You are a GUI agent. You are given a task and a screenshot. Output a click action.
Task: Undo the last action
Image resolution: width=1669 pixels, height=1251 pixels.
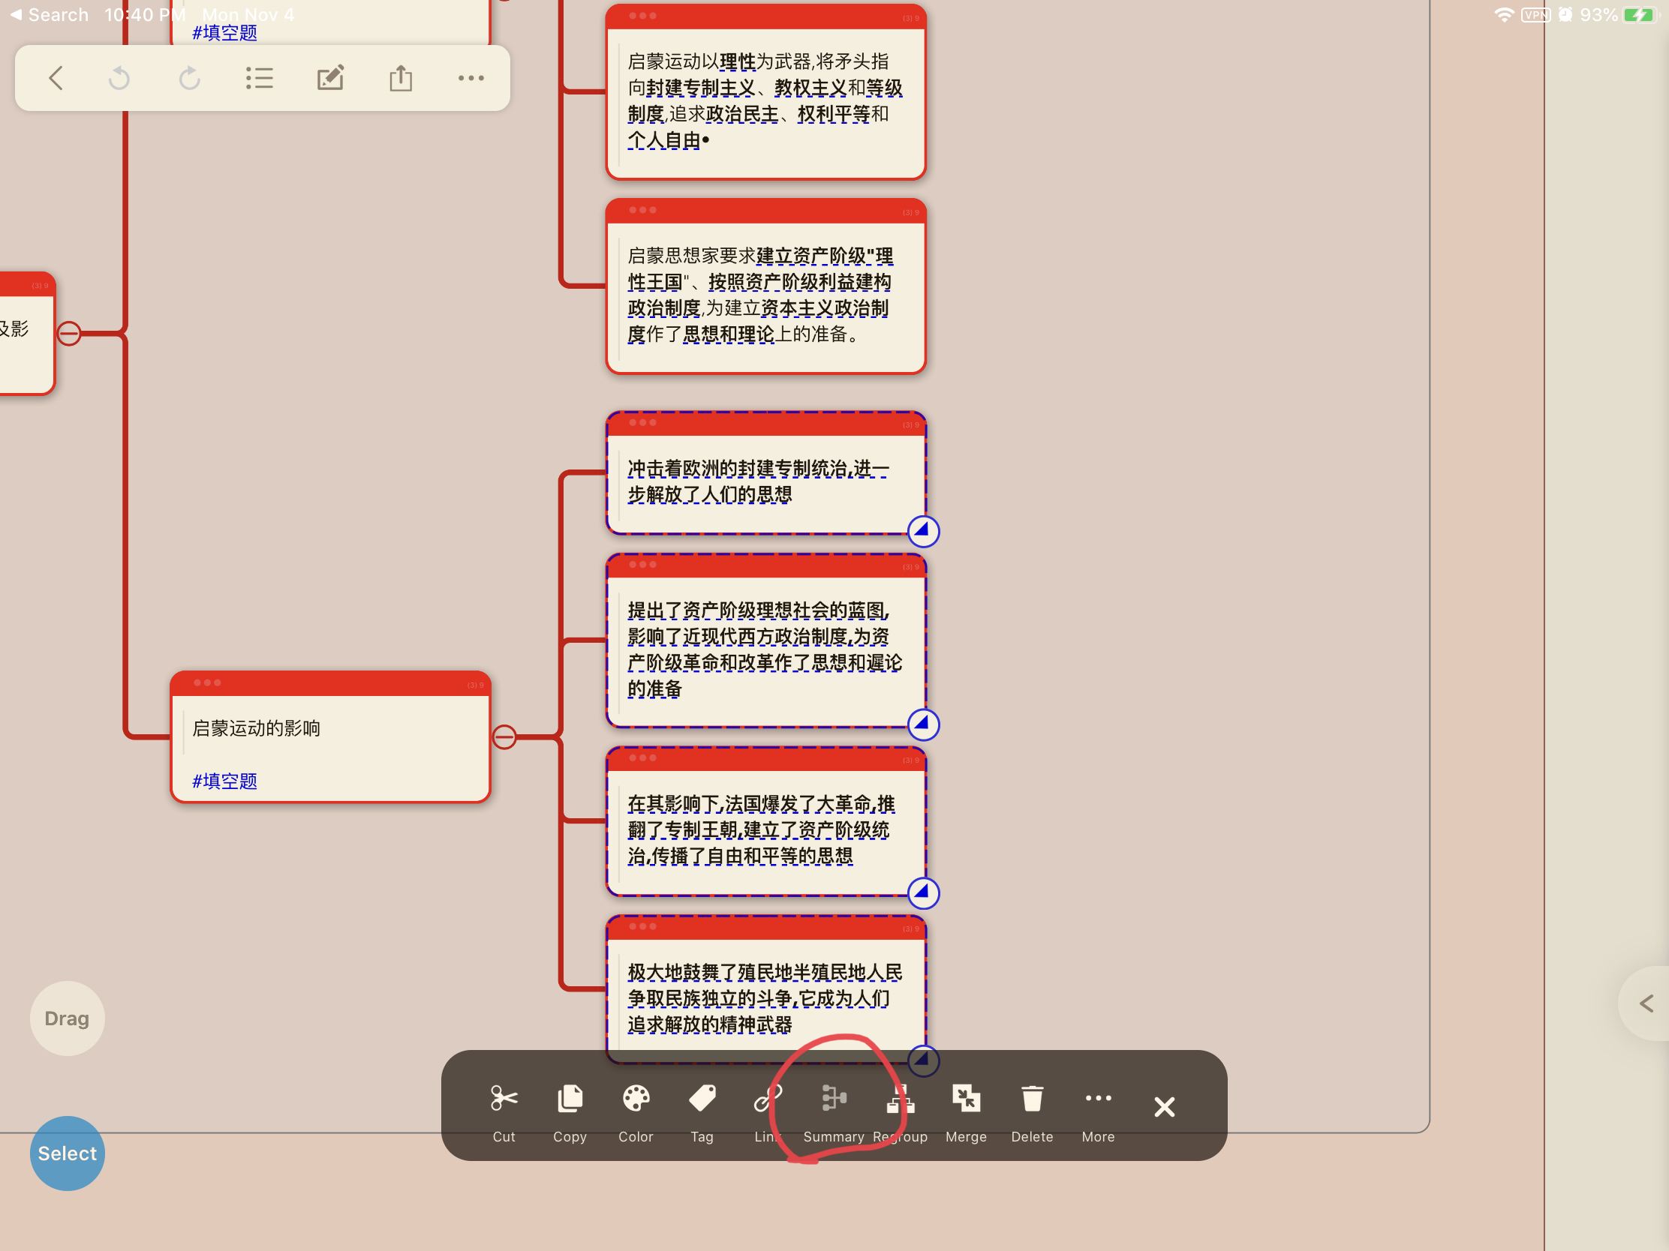click(119, 78)
